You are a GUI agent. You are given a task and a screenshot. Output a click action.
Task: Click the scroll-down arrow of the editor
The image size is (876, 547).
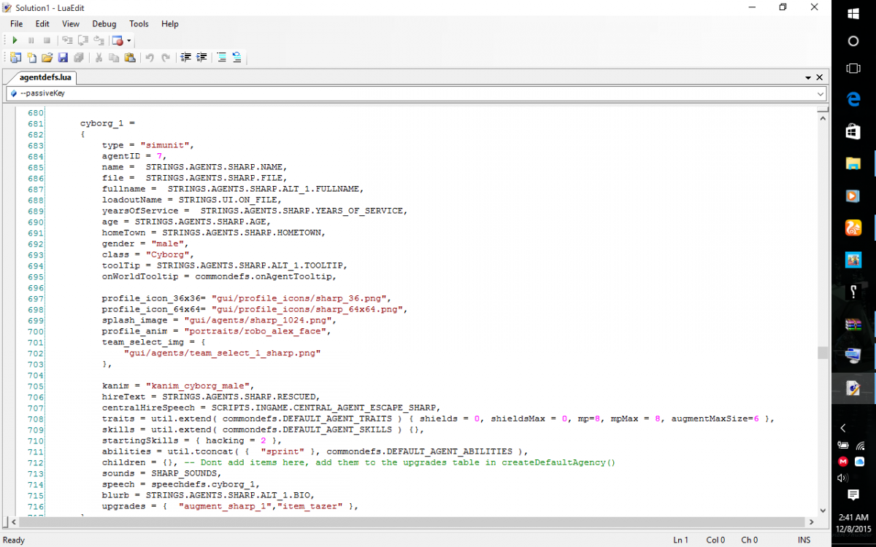823,511
